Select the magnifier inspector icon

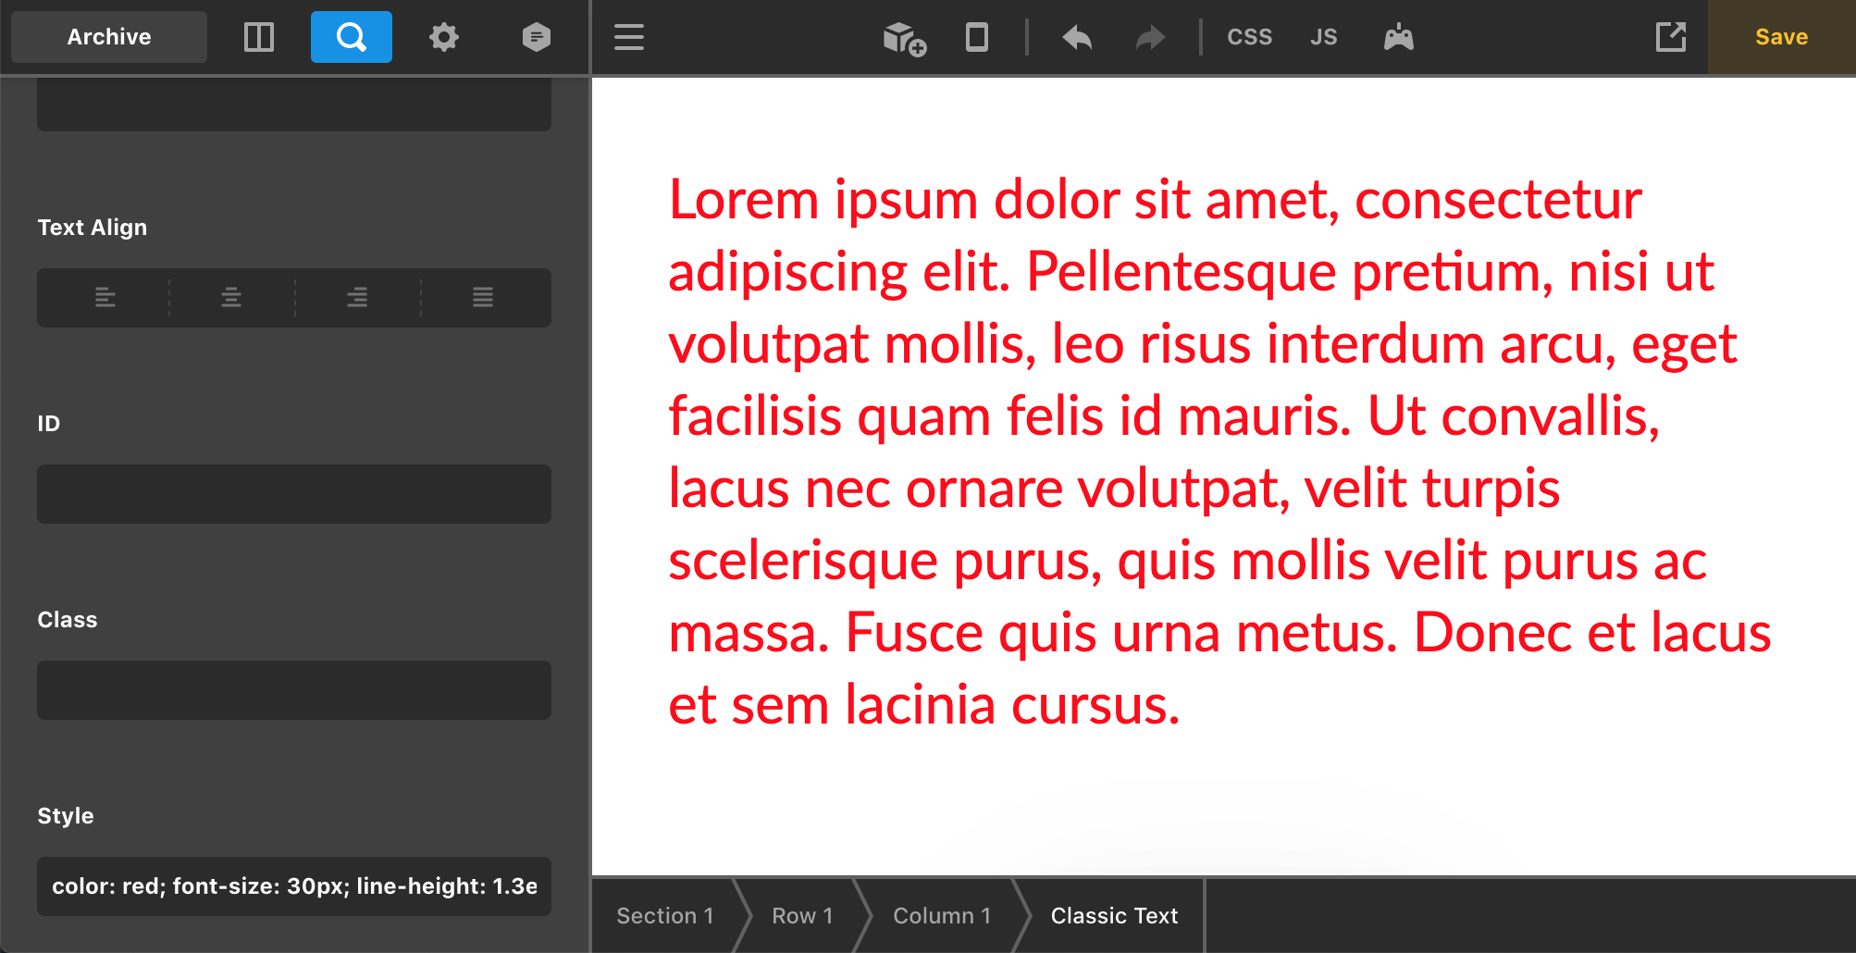click(x=352, y=37)
